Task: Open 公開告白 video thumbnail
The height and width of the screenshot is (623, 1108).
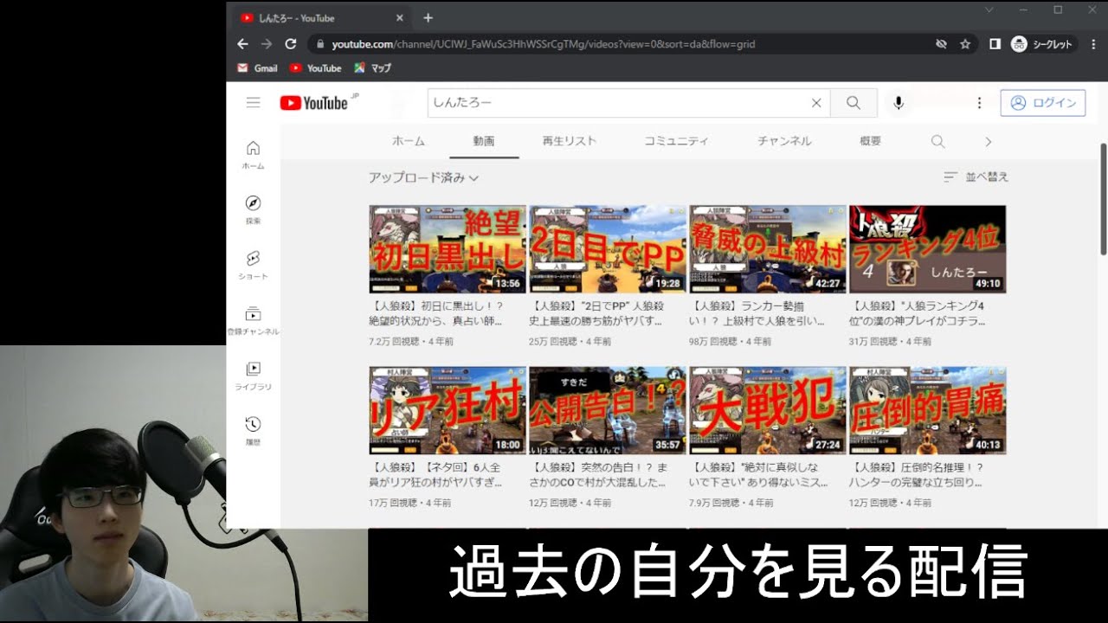Action: point(608,410)
